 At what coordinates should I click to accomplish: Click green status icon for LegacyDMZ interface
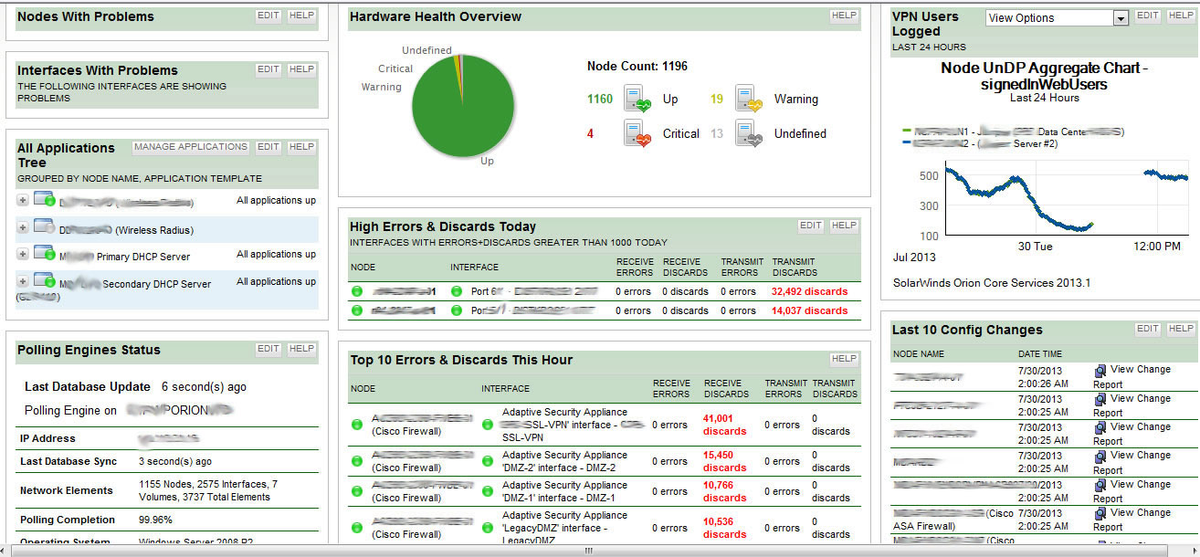pyautogui.click(x=488, y=528)
